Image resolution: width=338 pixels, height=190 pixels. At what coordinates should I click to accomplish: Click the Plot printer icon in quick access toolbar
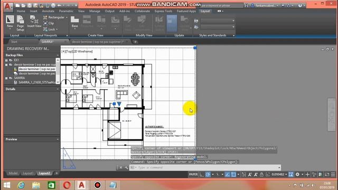coord(53,5)
